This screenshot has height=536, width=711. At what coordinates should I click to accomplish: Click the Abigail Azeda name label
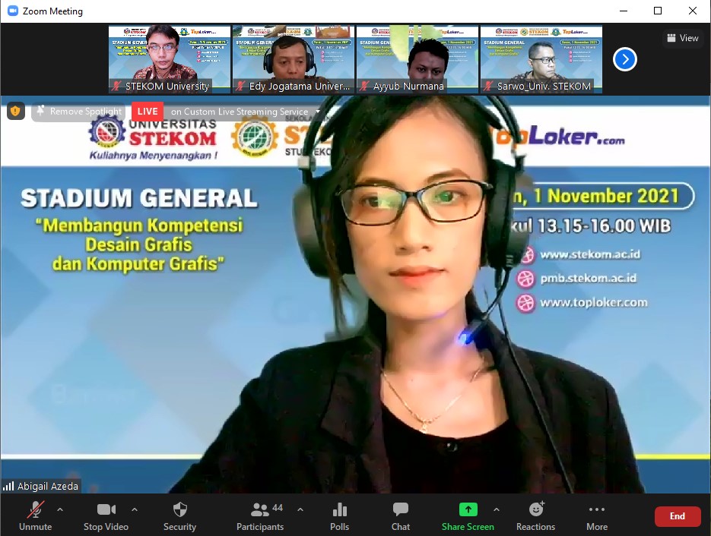coord(48,486)
